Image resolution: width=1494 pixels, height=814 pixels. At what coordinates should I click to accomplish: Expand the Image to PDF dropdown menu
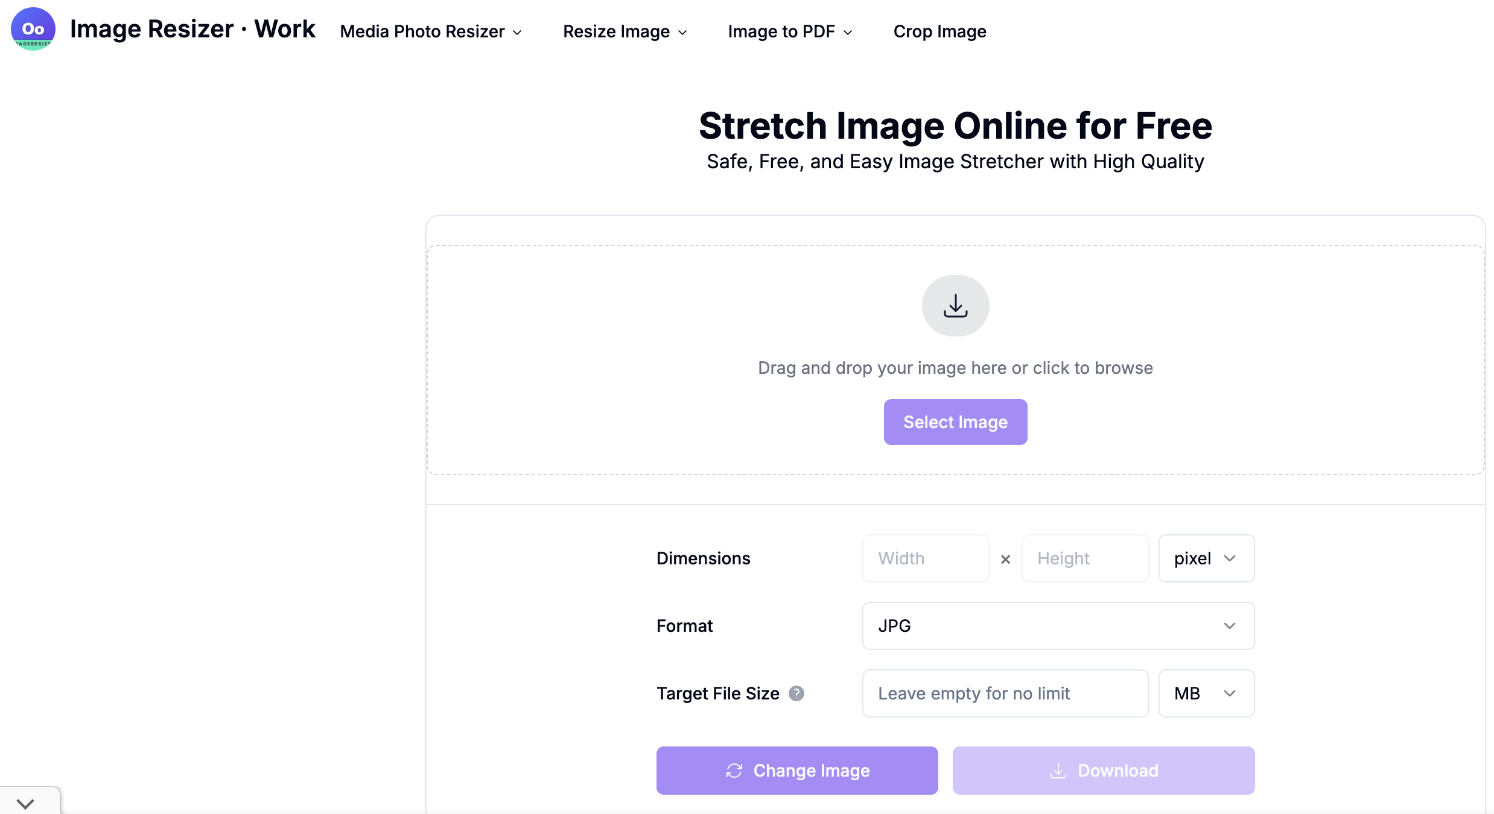(x=790, y=31)
